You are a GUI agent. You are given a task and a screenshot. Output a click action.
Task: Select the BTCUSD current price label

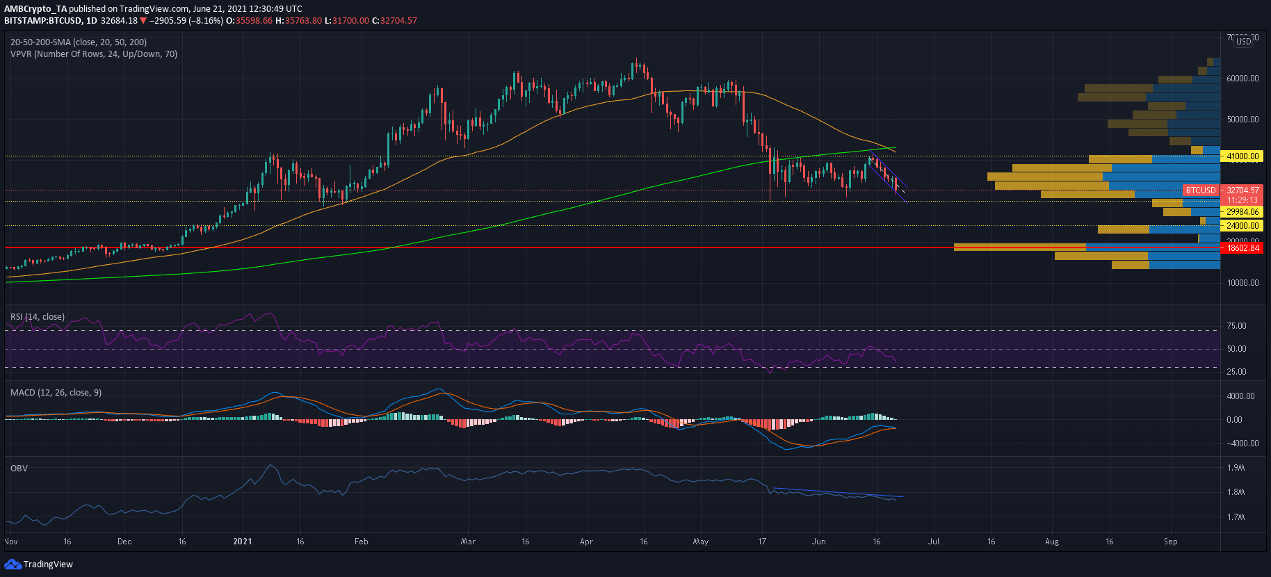pyautogui.click(x=1201, y=190)
